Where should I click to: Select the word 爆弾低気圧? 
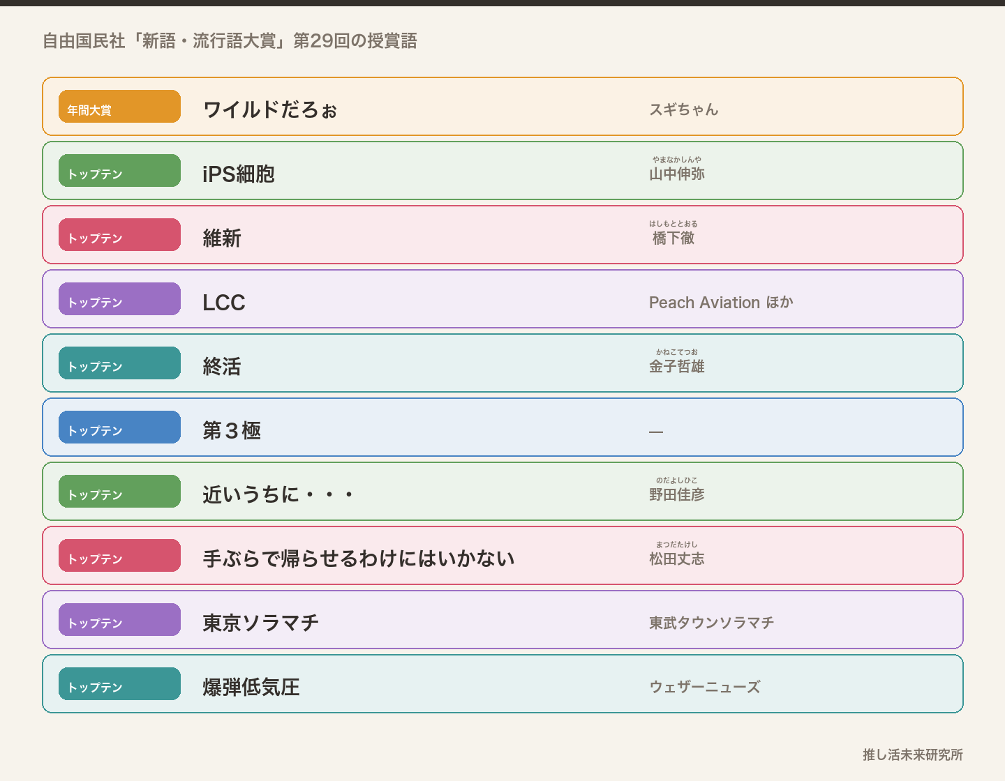click(x=251, y=687)
